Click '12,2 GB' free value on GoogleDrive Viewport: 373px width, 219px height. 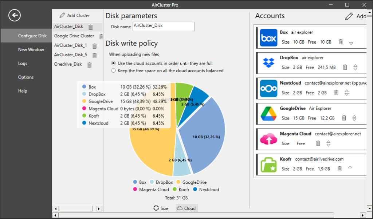[327, 118]
